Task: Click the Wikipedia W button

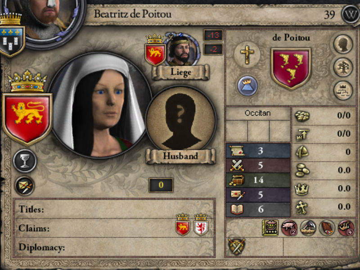Action: tap(351, 14)
